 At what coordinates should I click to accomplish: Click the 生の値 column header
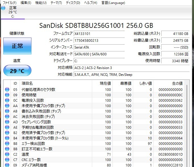click(x=169, y=83)
